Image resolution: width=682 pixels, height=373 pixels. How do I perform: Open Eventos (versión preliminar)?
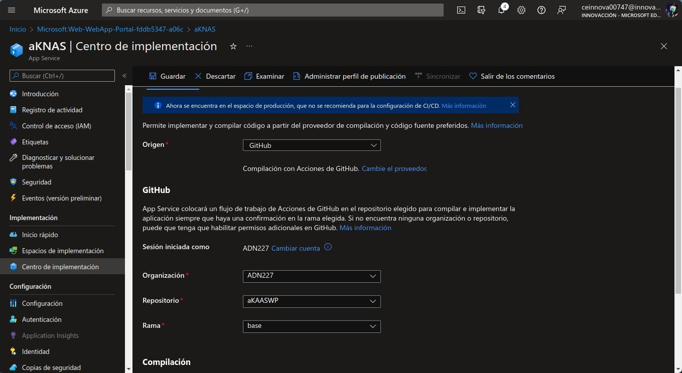click(62, 198)
